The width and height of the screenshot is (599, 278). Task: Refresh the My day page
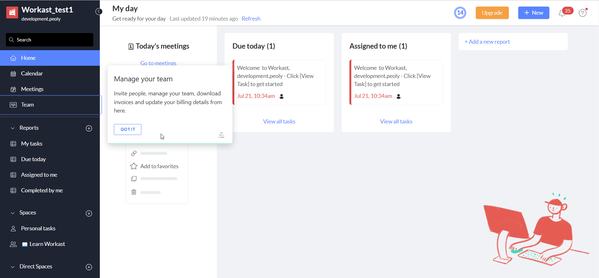point(251,19)
